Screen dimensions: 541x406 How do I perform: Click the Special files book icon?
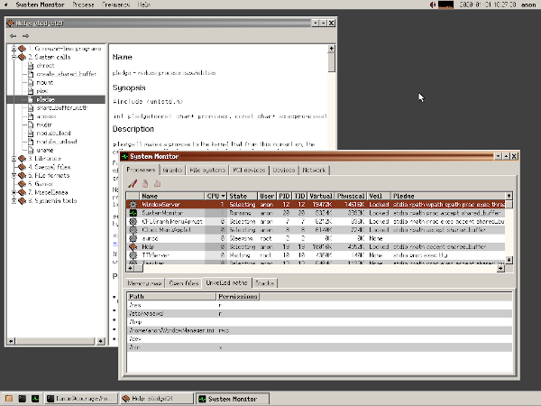click(x=22, y=167)
